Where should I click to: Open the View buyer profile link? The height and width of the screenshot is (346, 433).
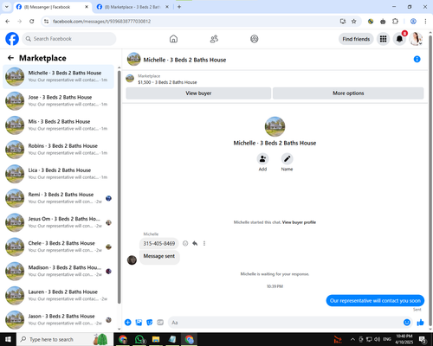[299, 222]
